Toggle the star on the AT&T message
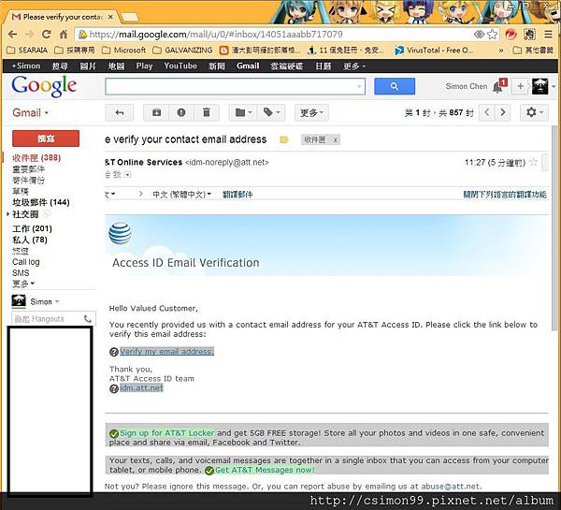 pyautogui.click(x=534, y=162)
